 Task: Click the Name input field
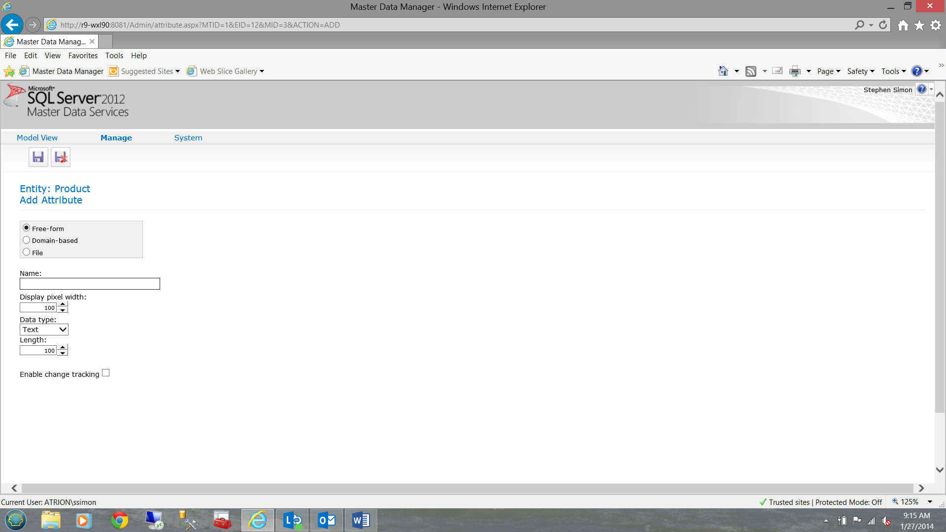(90, 284)
